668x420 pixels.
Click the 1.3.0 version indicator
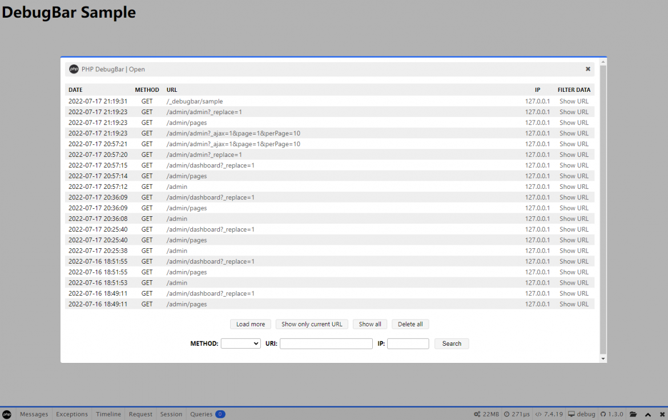click(612, 414)
